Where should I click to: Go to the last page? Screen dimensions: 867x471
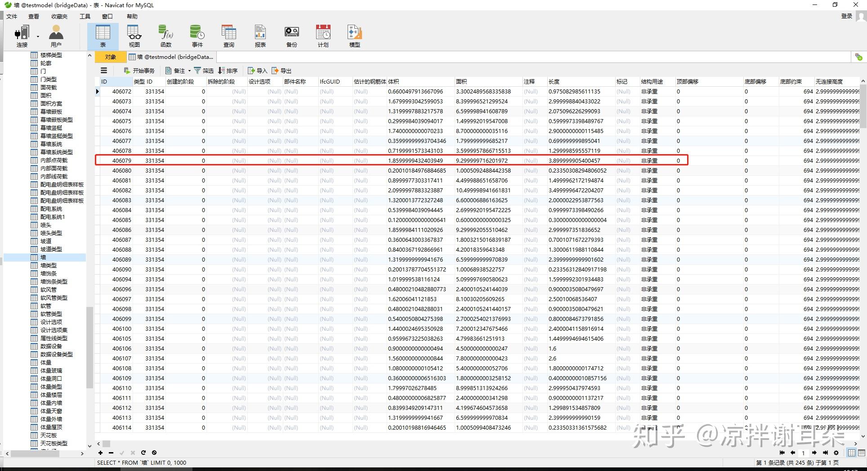[x=825, y=453]
